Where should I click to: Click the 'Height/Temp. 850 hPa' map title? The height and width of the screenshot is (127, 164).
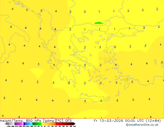click(20, 121)
